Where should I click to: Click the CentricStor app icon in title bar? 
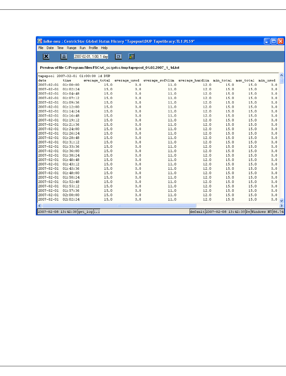(40, 41)
